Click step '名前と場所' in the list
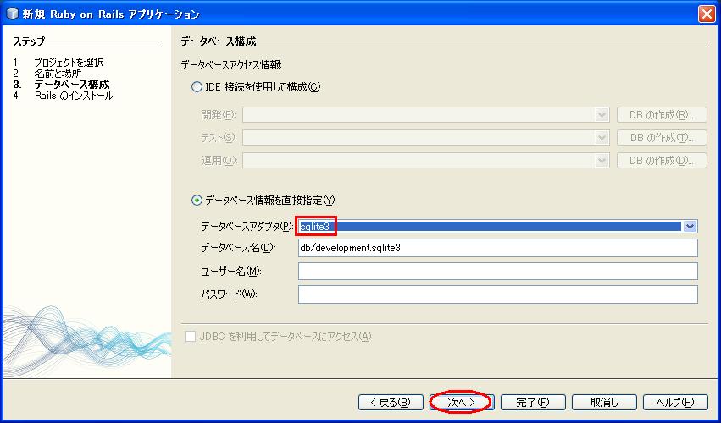The image size is (721, 423). tap(58, 74)
